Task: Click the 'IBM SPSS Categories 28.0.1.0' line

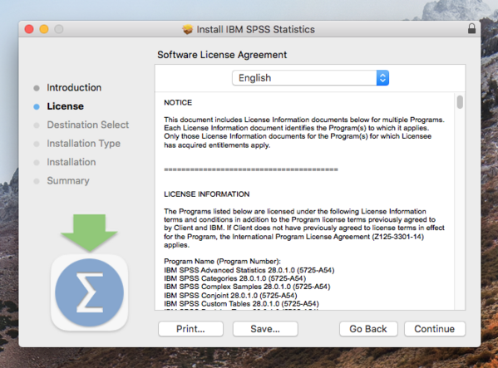Action: click(234, 278)
